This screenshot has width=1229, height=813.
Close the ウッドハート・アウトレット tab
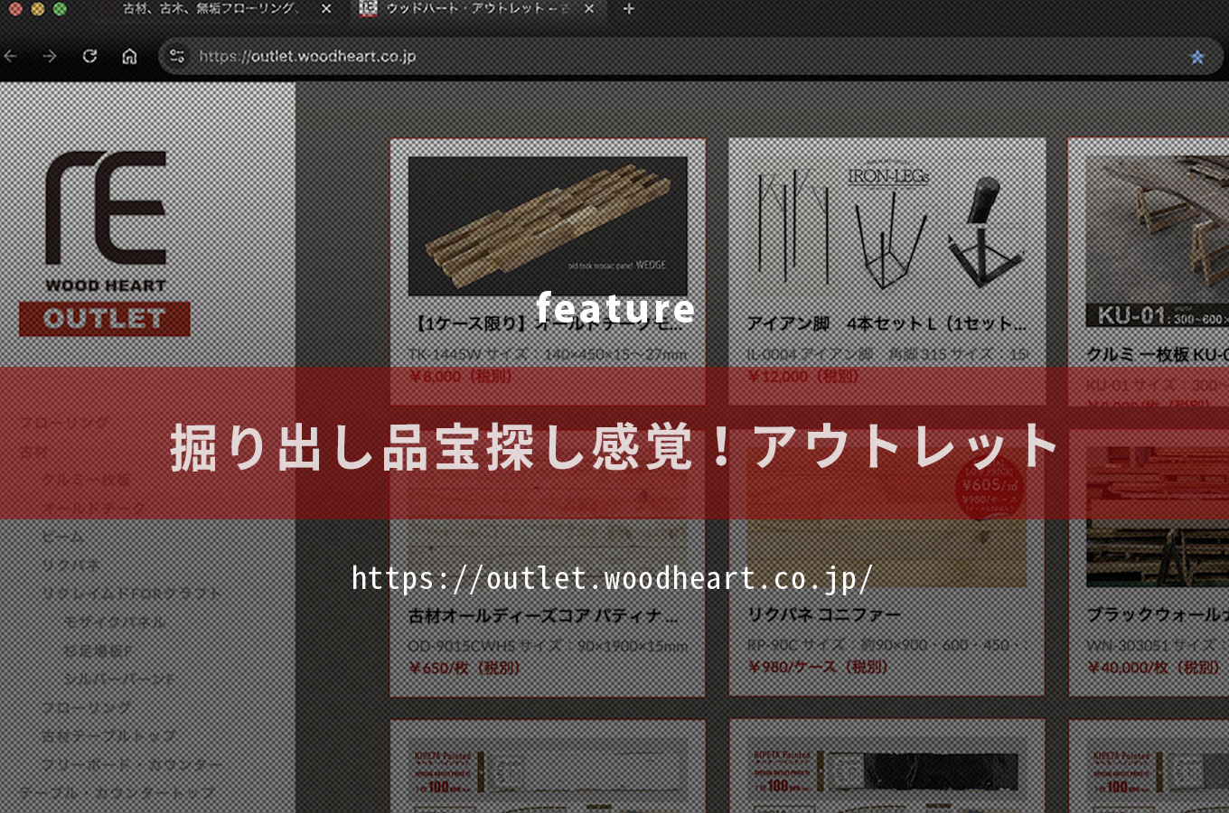(589, 9)
